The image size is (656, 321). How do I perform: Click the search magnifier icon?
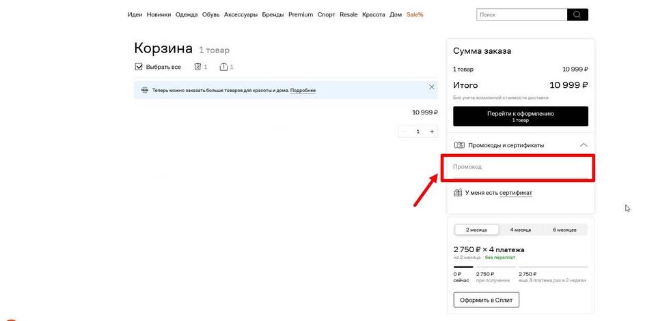[x=577, y=14]
